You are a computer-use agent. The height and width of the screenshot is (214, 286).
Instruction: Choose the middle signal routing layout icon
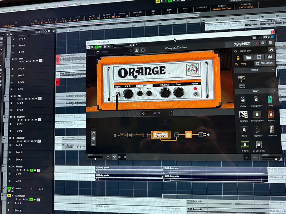(x=93, y=138)
